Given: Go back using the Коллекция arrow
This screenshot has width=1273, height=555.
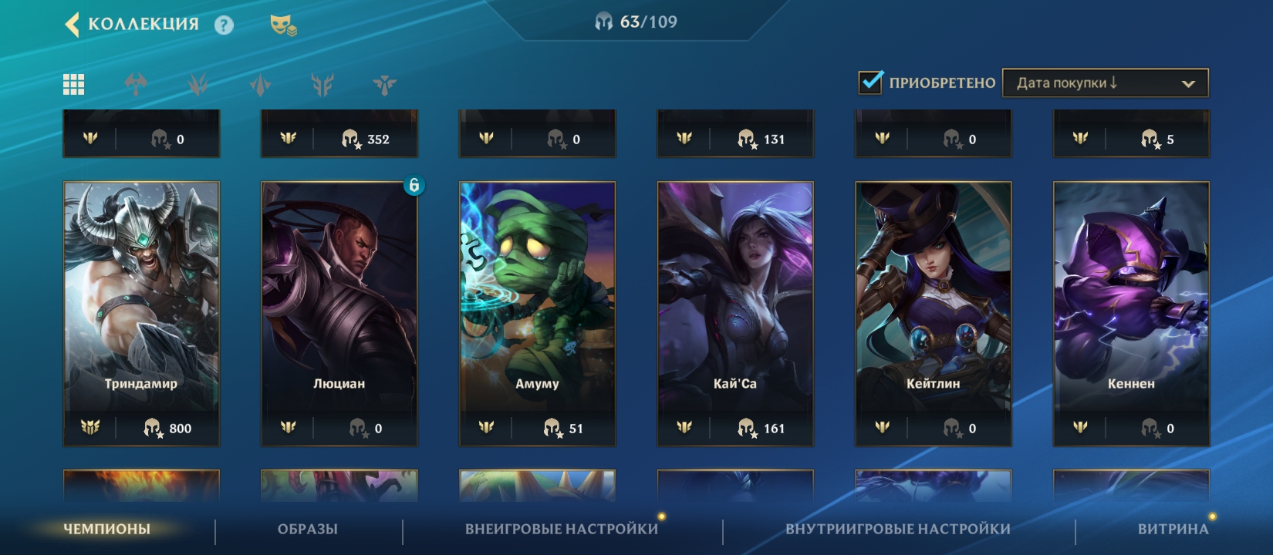Looking at the screenshot, I should (72, 24).
